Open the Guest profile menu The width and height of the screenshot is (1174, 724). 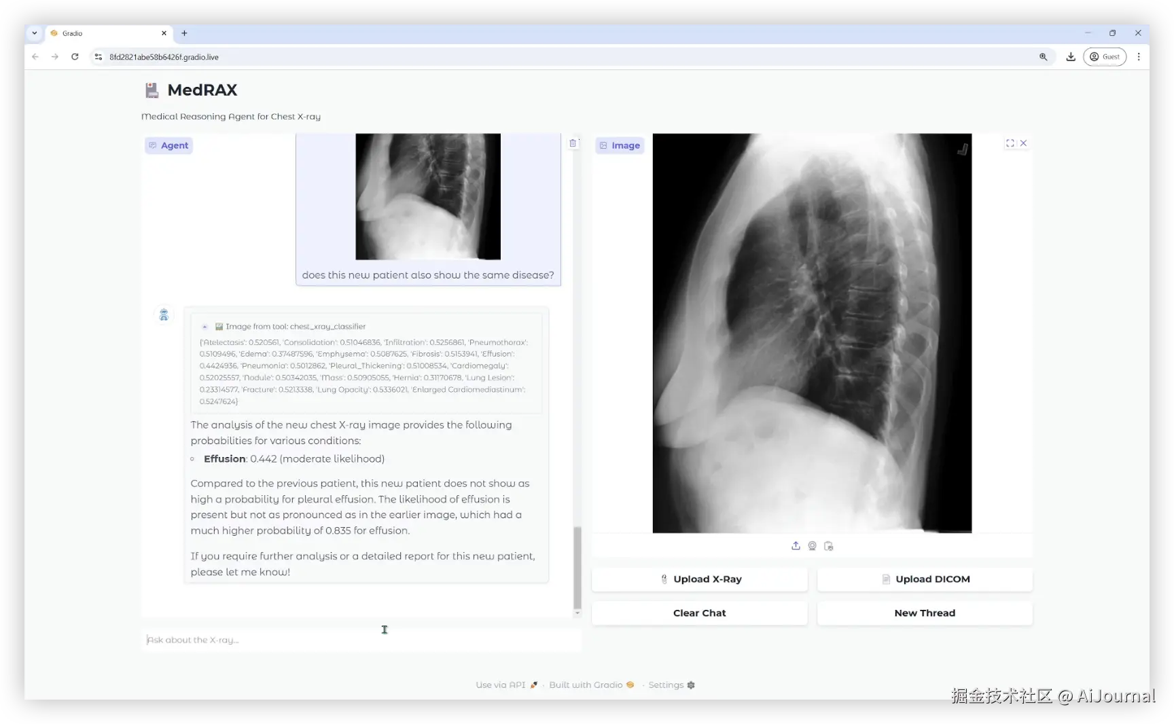tap(1105, 57)
